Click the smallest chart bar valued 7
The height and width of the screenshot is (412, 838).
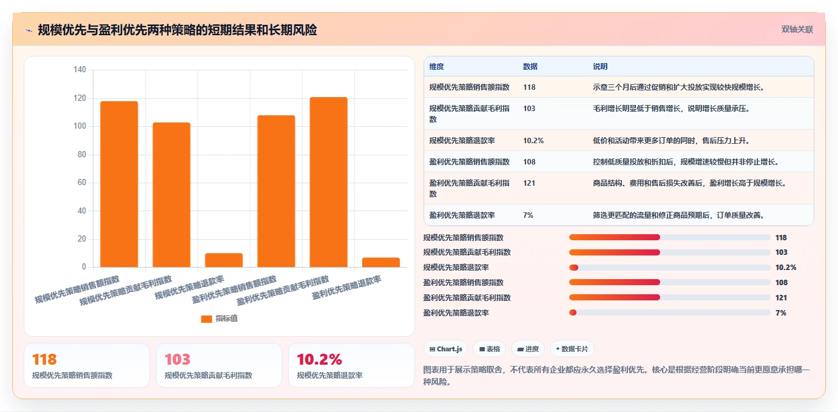(381, 262)
